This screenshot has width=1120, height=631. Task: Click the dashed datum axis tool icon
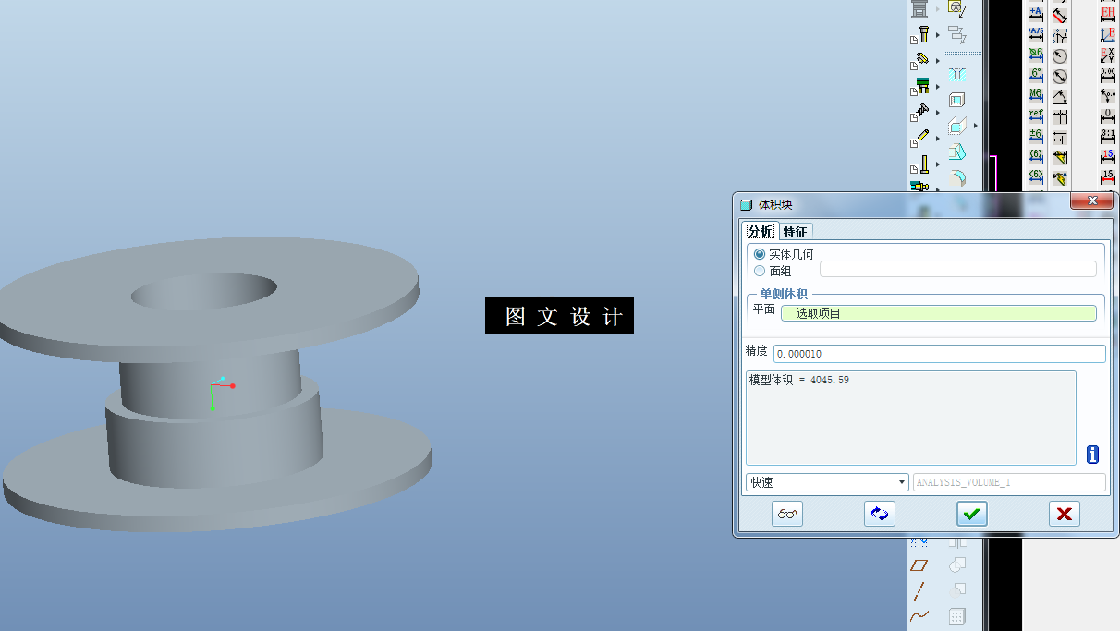(x=919, y=589)
